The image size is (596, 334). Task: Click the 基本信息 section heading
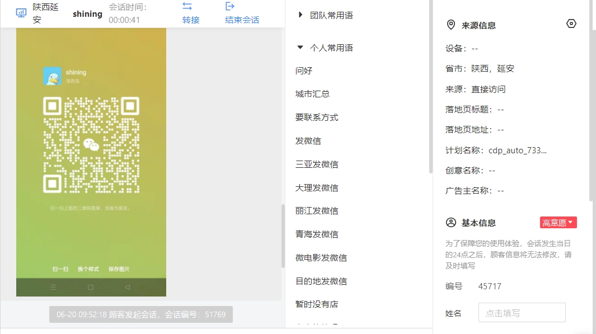[x=478, y=223]
